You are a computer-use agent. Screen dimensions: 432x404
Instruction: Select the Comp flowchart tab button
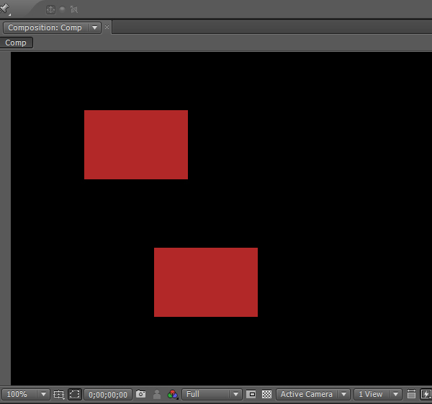coord(16,42)
